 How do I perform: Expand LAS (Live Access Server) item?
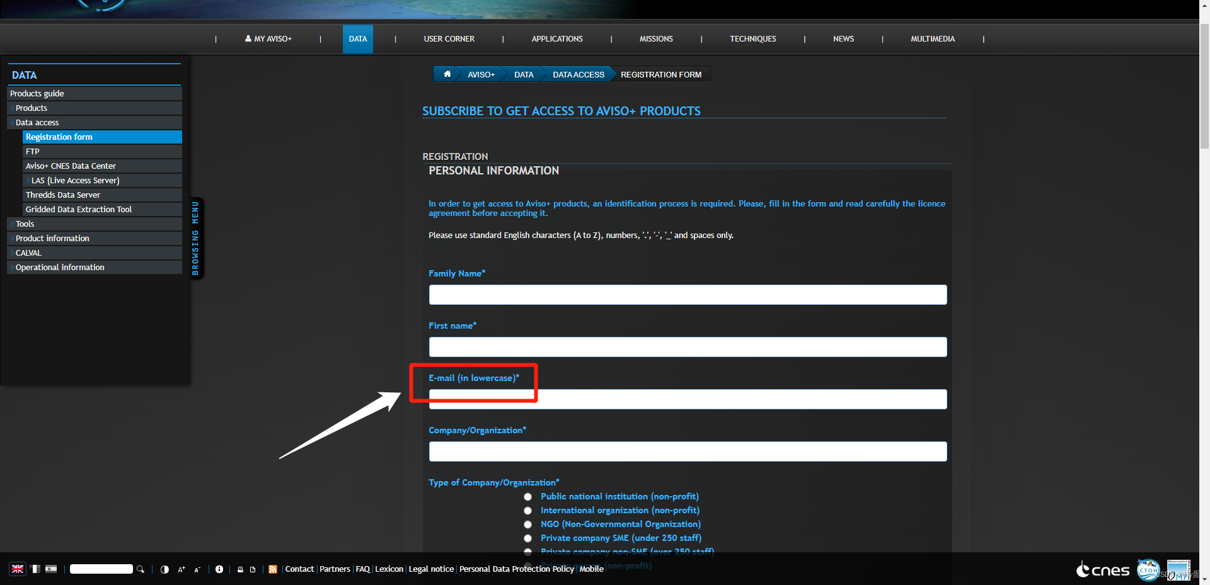[x=102, y=180]
